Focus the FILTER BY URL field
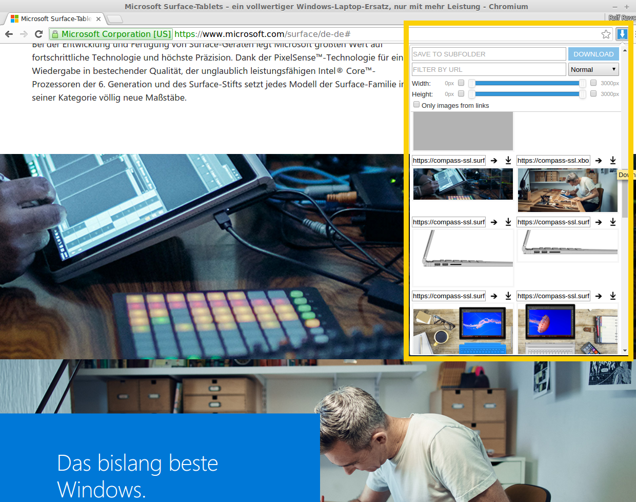This screenshot has height=502, width=636. point(489,69)
